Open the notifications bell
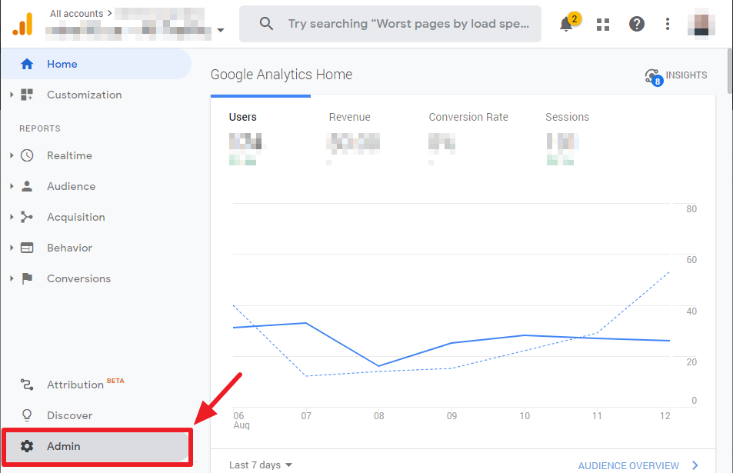Screen dimensions: 733x473 point(567,24)
